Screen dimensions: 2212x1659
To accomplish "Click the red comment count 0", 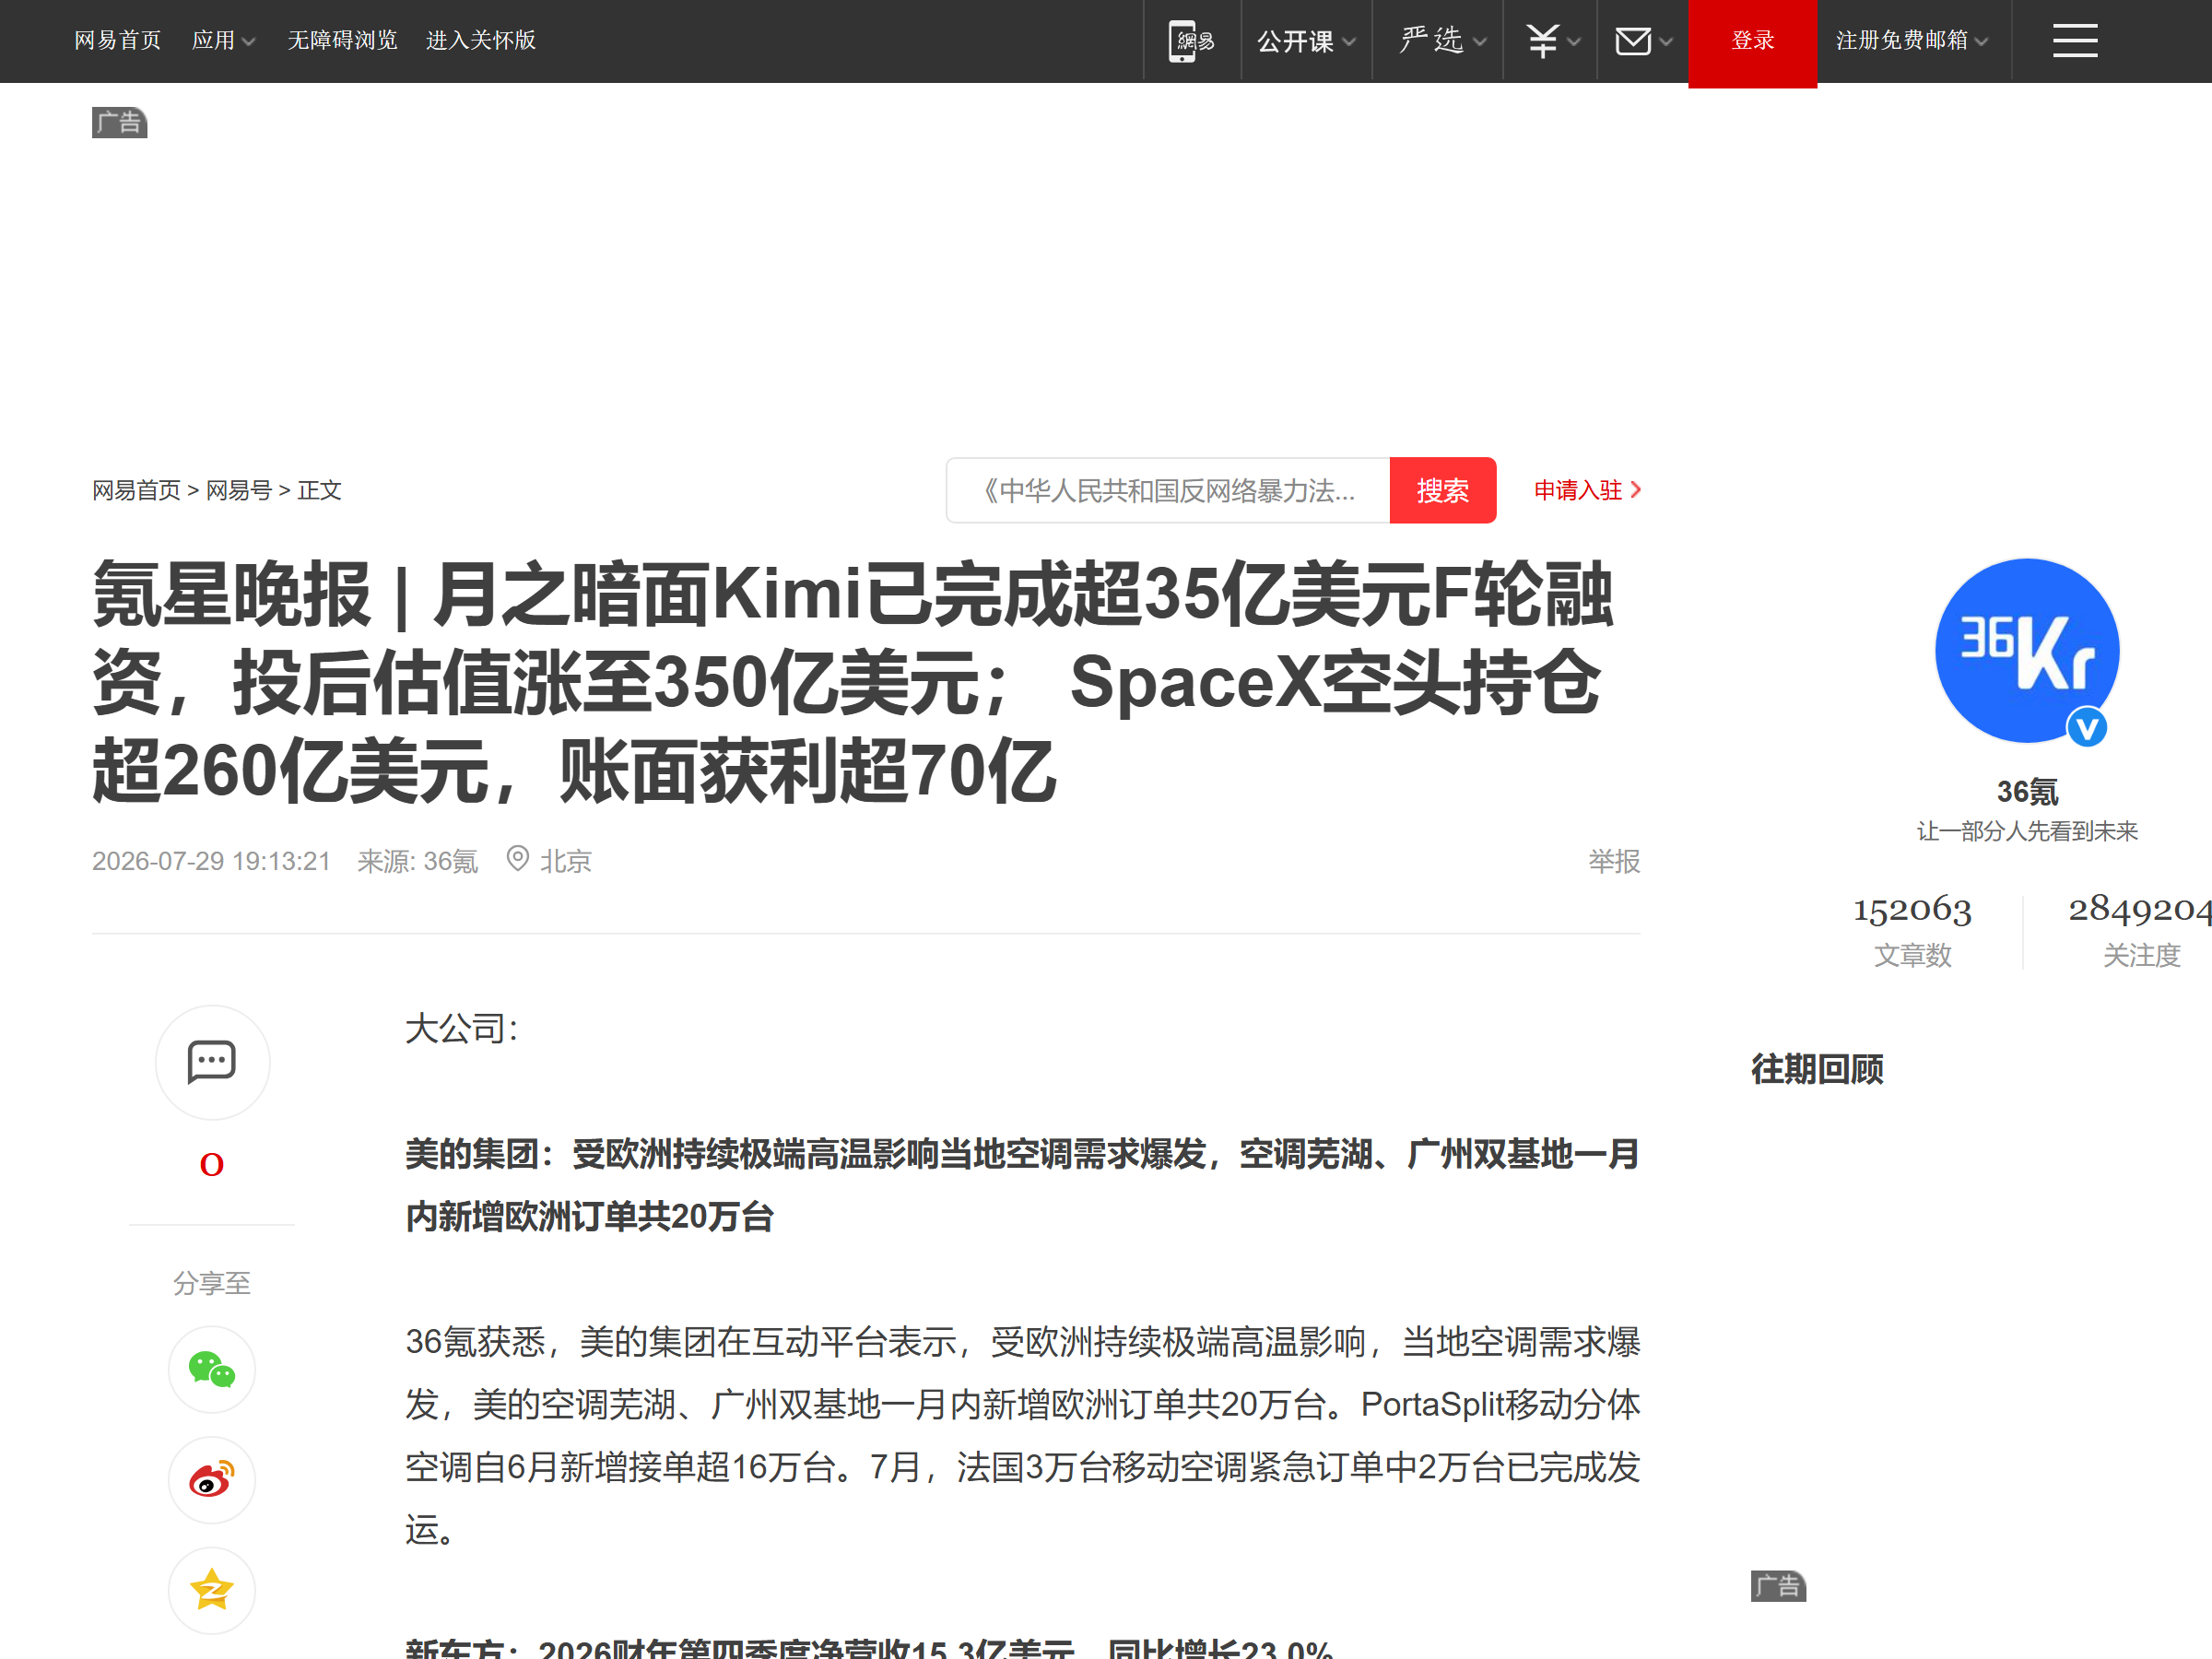I will (x=212, y=1164).
